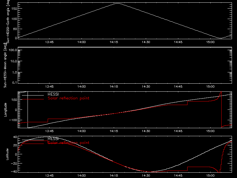
Task: Click the 100 tick on Longitude axis
Action: pyautogui.click(x=14, y=100)
